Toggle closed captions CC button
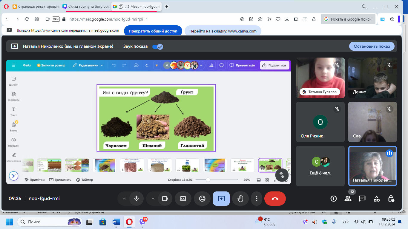The height and width of the screenshot is (229, 408). 183,199
